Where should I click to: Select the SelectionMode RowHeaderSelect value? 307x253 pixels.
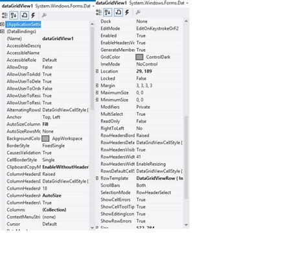click(153, 192)
